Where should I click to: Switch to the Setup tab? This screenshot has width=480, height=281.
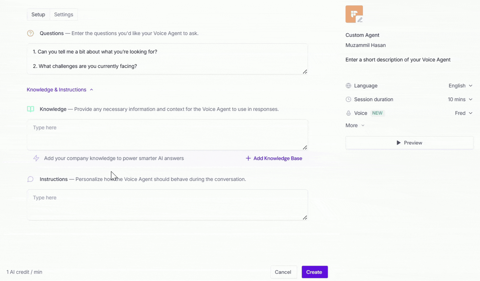(x=38, y=14)
